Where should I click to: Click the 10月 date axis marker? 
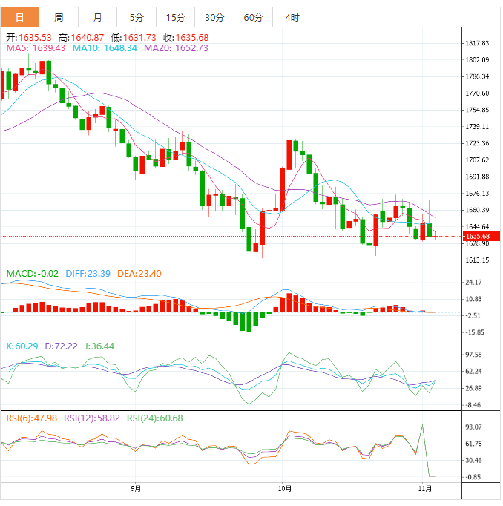click(x=285, y=489)
